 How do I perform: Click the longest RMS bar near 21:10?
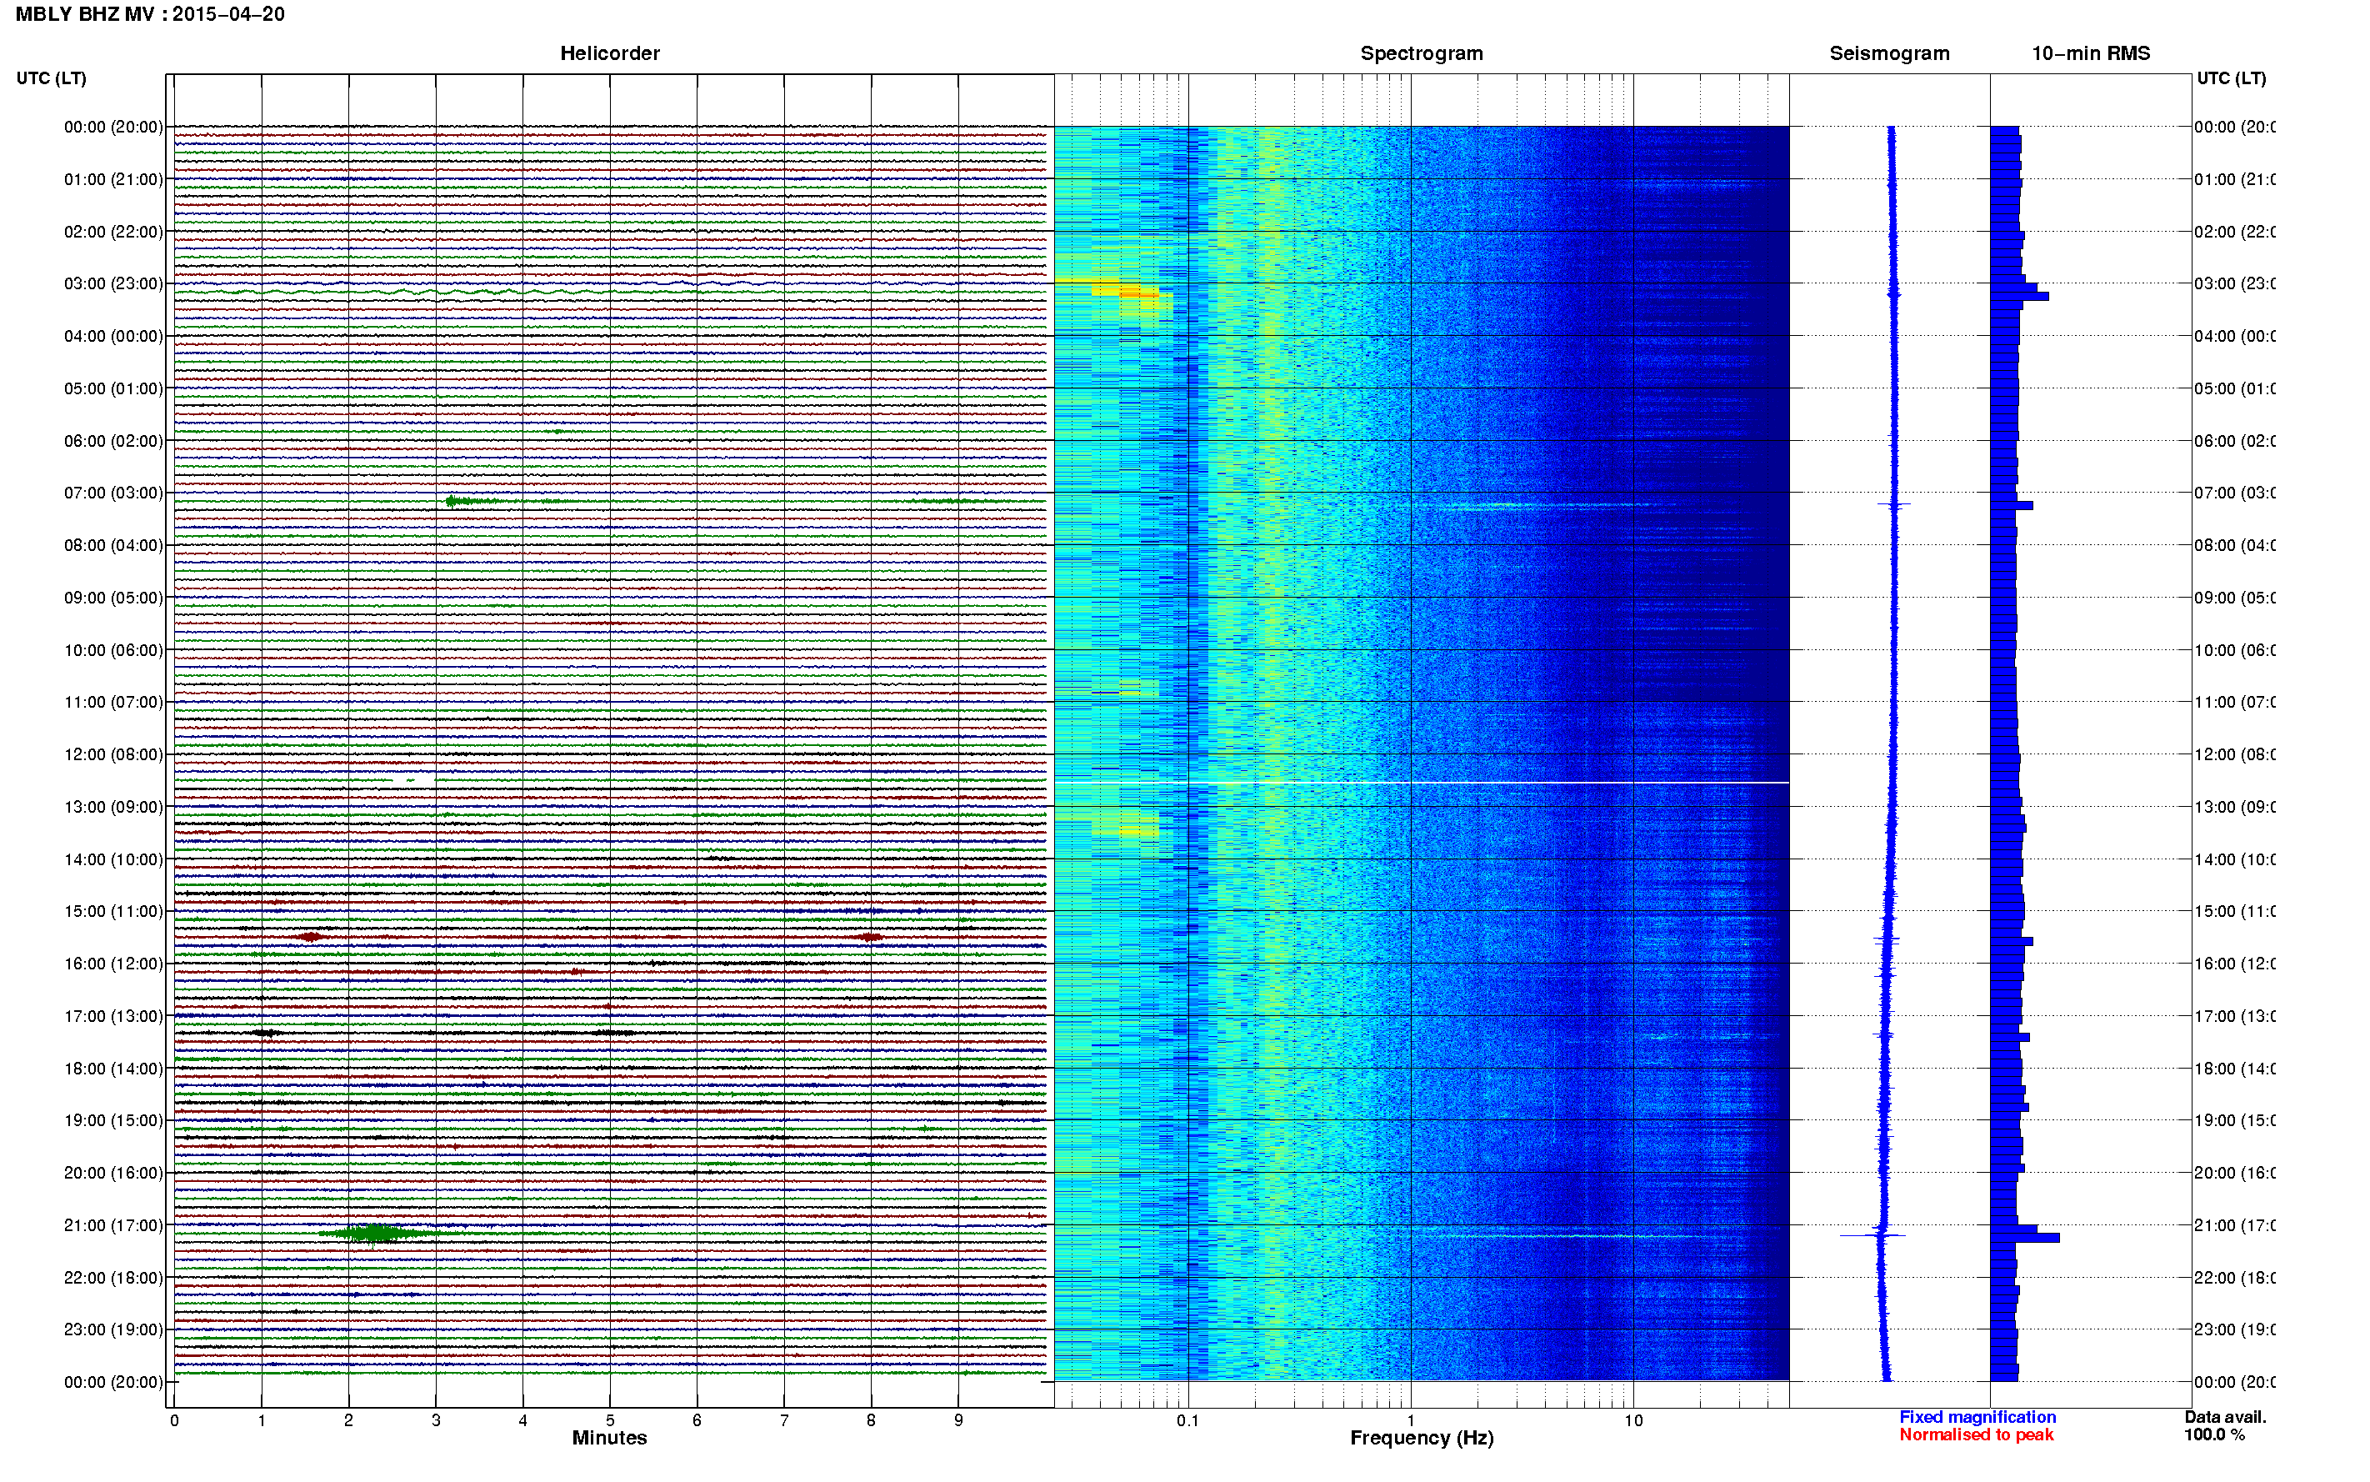pyautogui.click(x=2025, y=1238)
